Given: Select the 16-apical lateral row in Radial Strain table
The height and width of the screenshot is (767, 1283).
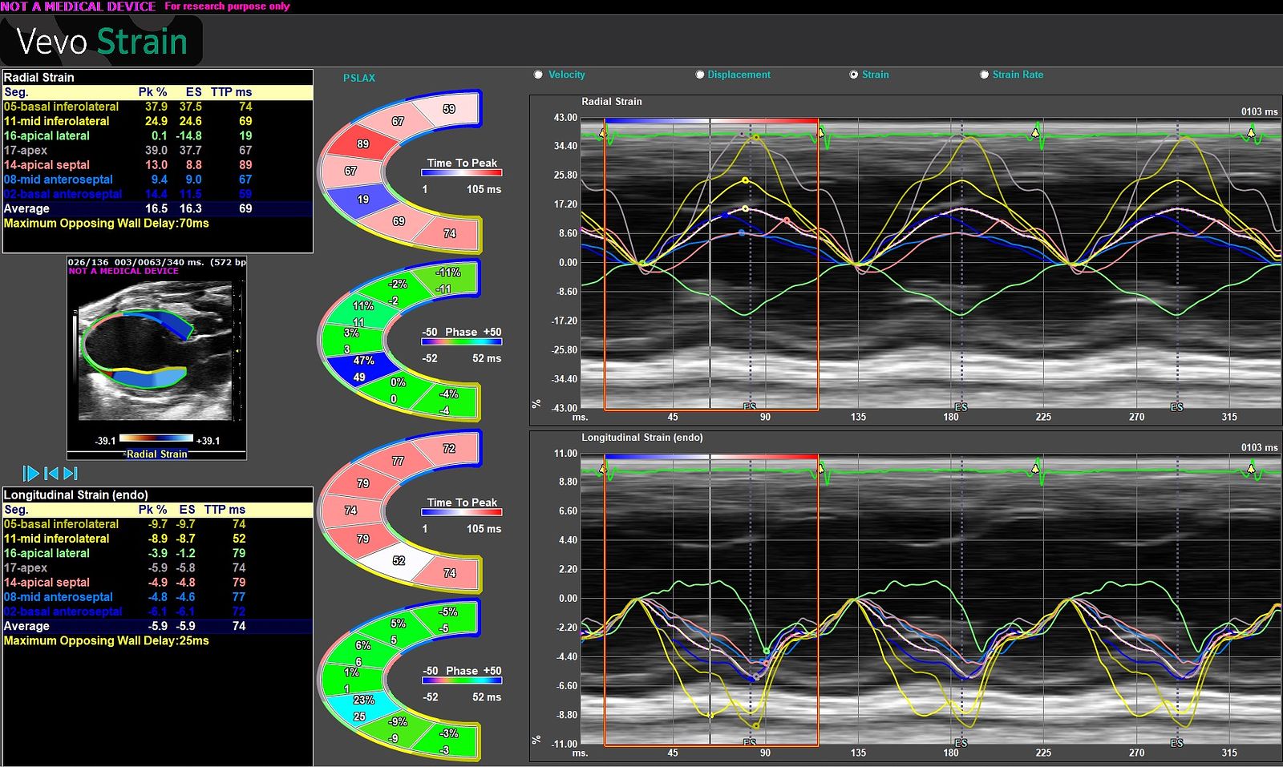Looking at the screenshot, I should tap(64, 135).
